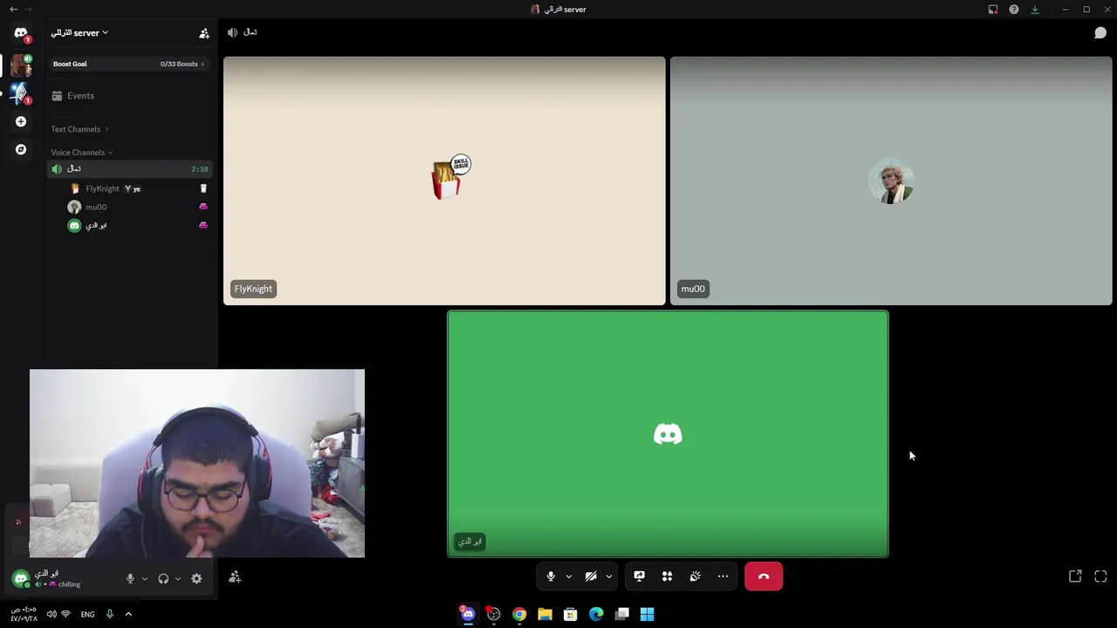
Task: Click own avatar in user panel
Action: pyautogui.click(x=21, y=578)
